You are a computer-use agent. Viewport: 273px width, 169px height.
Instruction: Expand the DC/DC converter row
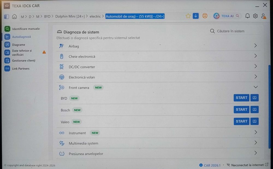(158, 67)
